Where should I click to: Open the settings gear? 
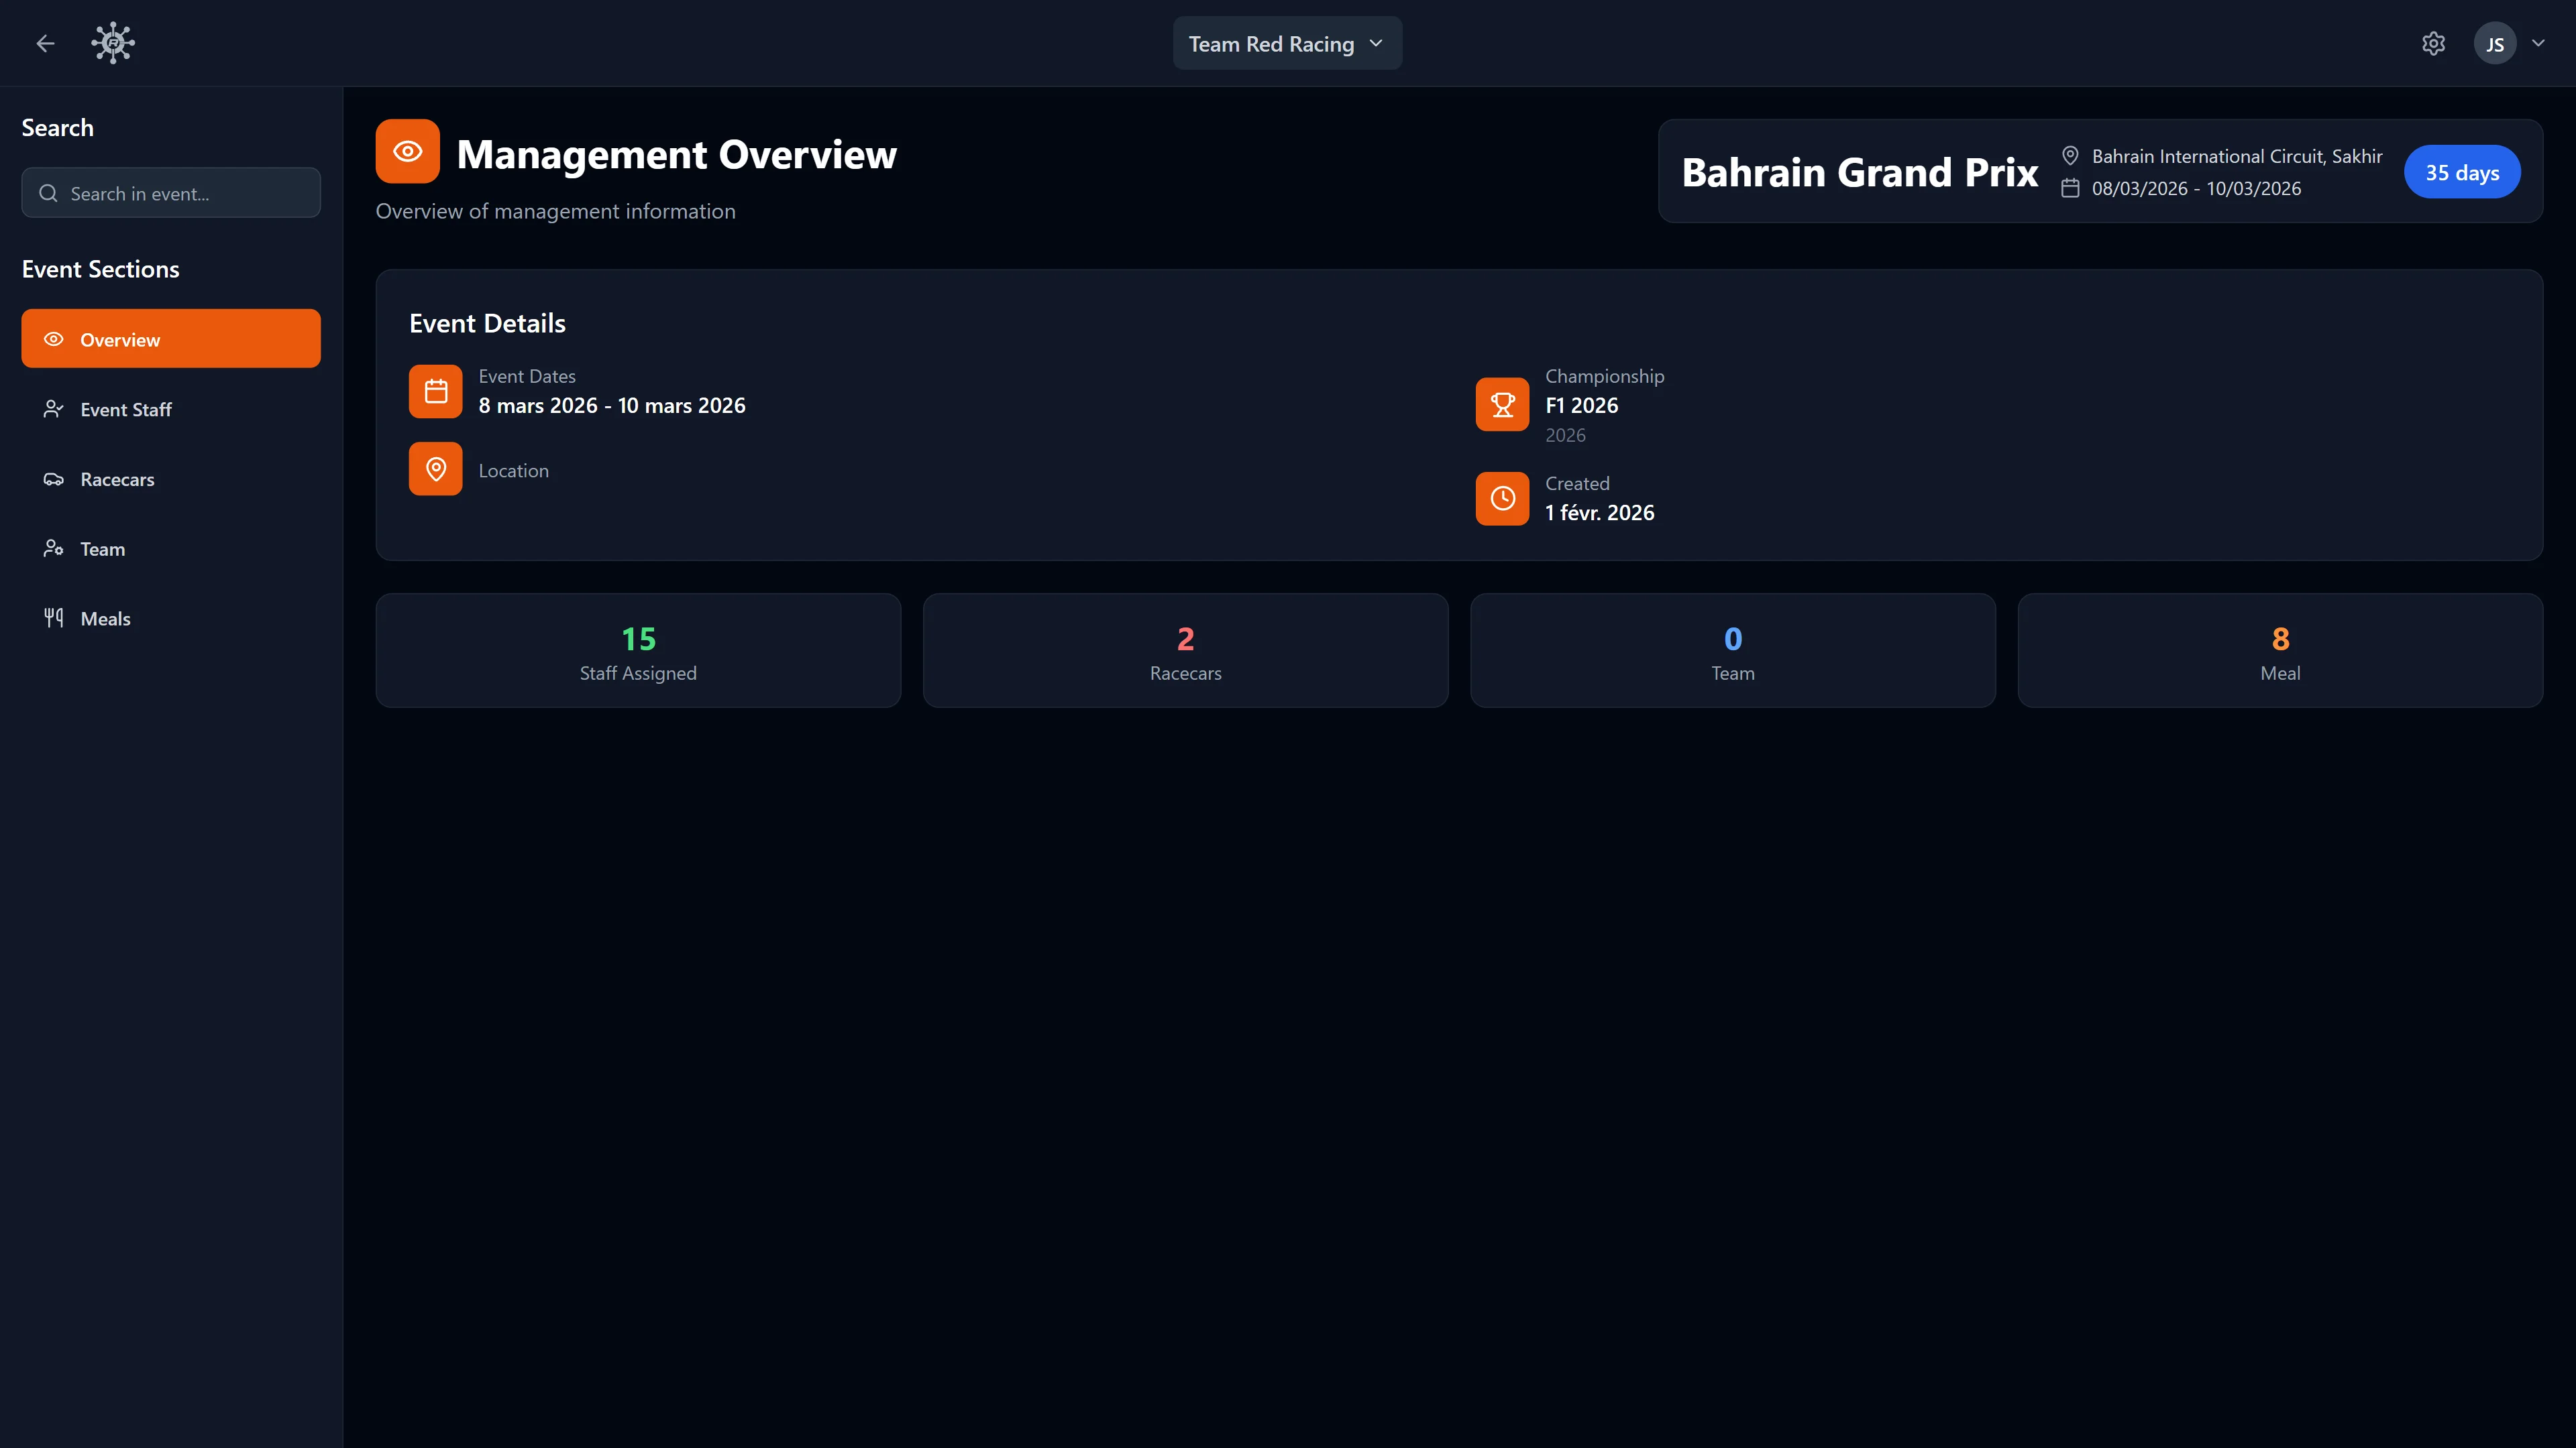[2433, 43]
